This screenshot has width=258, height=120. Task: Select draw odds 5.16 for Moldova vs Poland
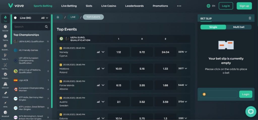click(142, 69)
